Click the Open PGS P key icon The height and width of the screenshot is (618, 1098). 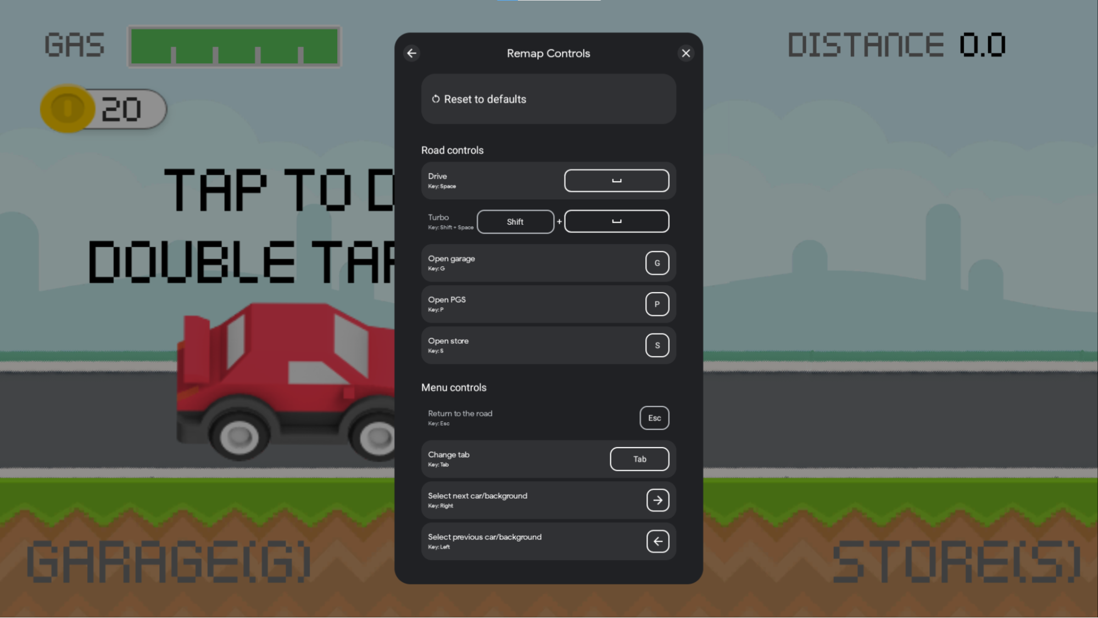(657, 304)
